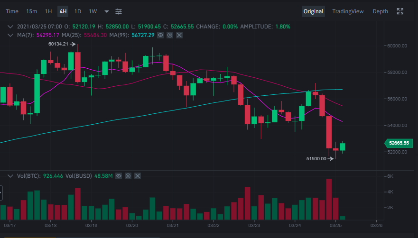Expand more time interval options
The height and width of the screenshot is (238, 418).
point(106,11)
